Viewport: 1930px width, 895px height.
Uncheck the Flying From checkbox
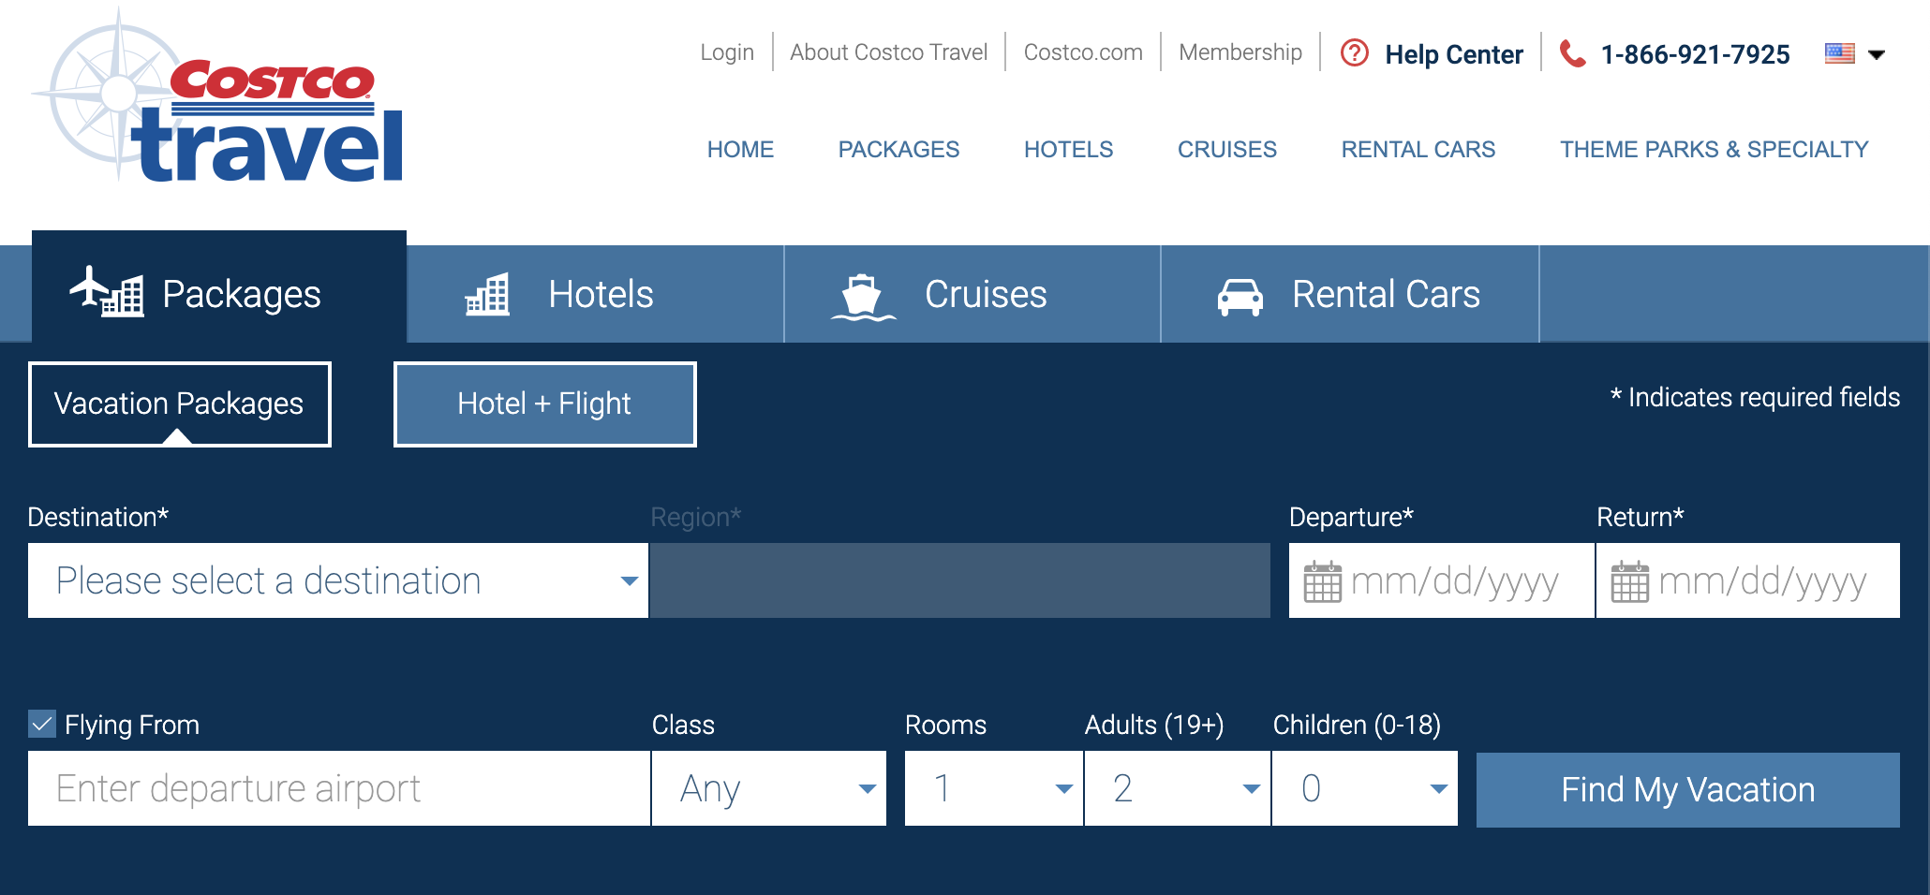click(x=42, y=724)
